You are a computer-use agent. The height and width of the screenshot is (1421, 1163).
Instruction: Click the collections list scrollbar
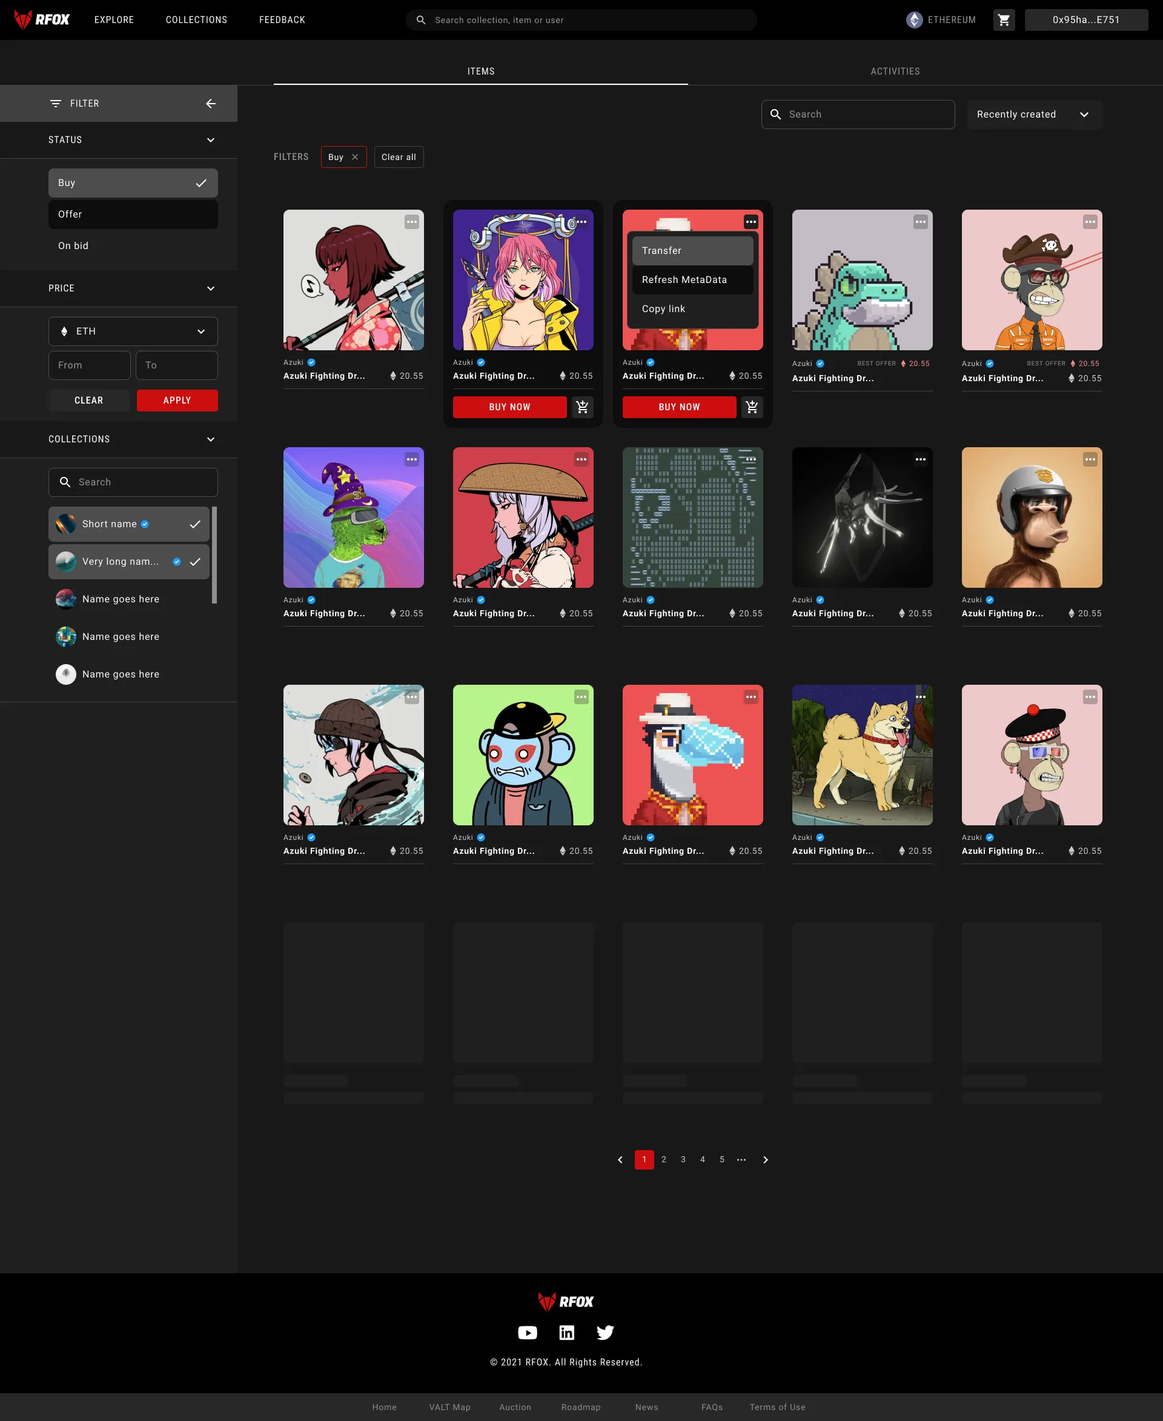pyautogui.click(x=214, y=554)
